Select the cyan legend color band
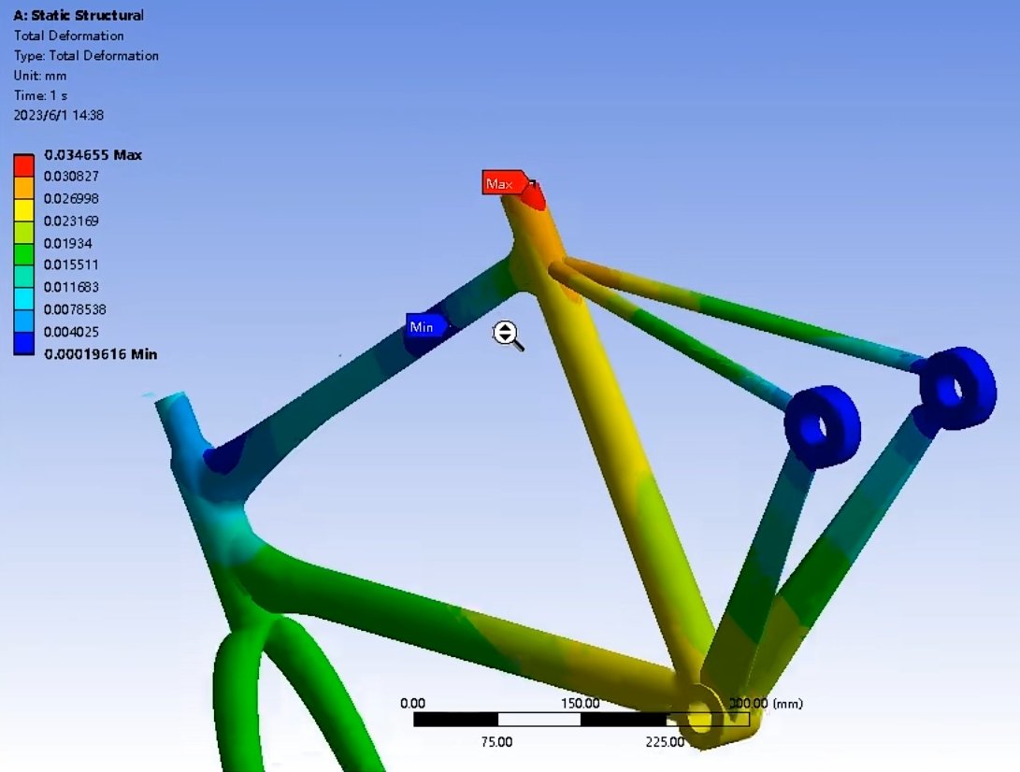This screenshot has height=772, width=1020. click(26, 298)
